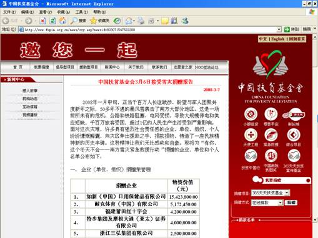
Task: Open the 感人故事 sidebar link
Action: point(30,91)
